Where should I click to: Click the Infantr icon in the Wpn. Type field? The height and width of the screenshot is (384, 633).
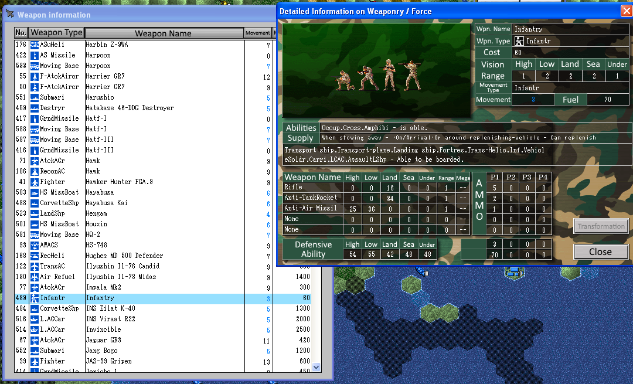click(519, 41)
